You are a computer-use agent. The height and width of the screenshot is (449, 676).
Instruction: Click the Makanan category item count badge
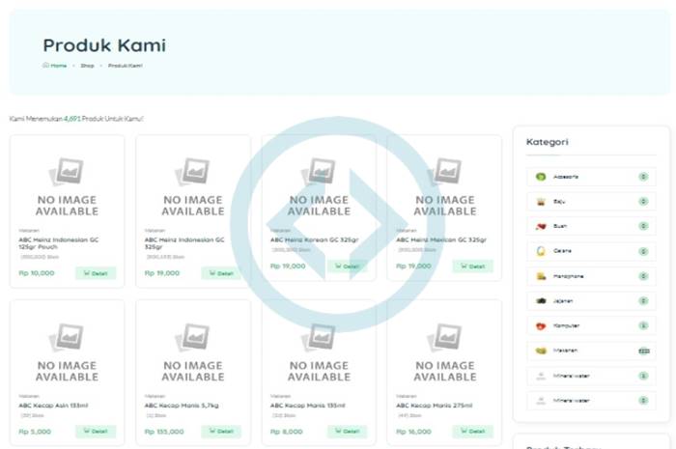(642, 351)
